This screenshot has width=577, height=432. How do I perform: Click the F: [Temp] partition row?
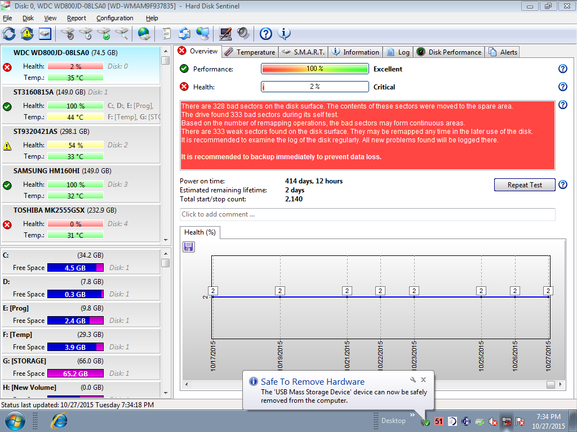point(81,341)
